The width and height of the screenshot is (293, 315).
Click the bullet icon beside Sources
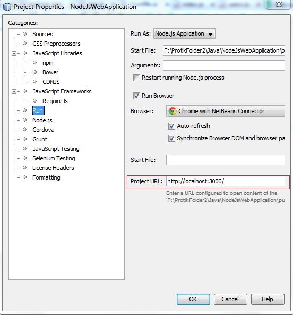point(25,34)
